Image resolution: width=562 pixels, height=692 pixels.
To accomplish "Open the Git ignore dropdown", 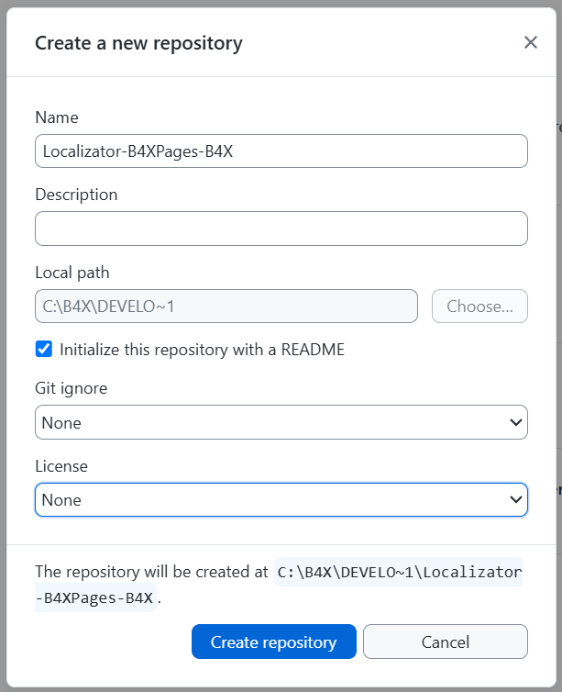I will pos(281,422).
